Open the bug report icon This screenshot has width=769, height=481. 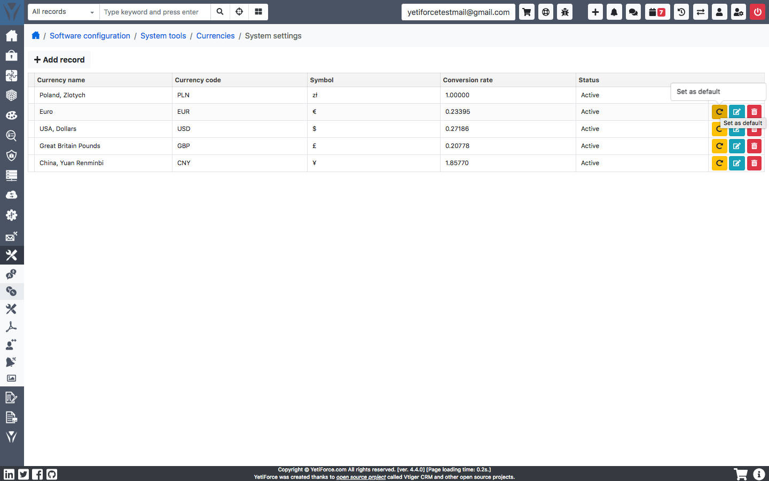565,12
